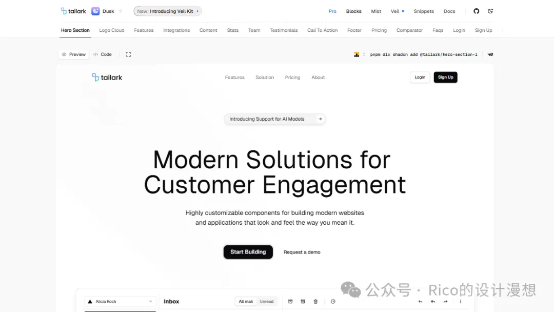Click the Request a demo link
Image resolution: width=554 pixels, height=312 pixels.
[302, 252]
